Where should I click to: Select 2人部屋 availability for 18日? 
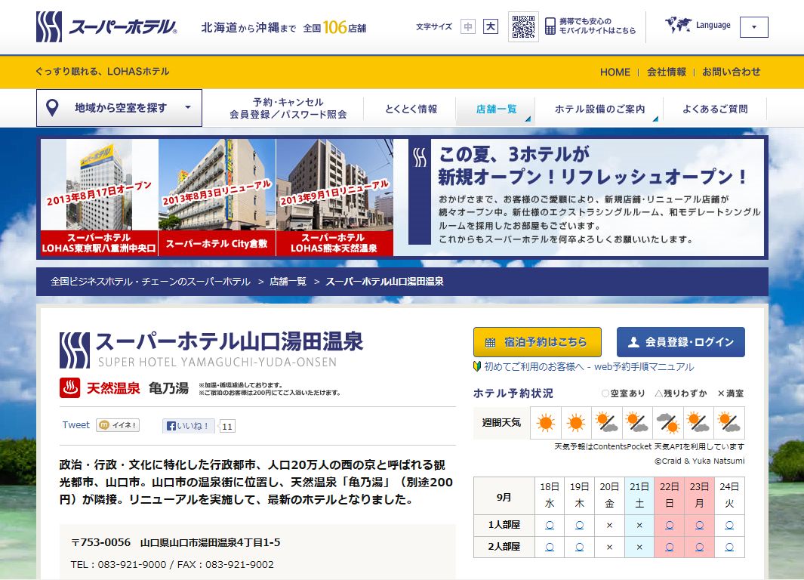click(x=549, y=548)
